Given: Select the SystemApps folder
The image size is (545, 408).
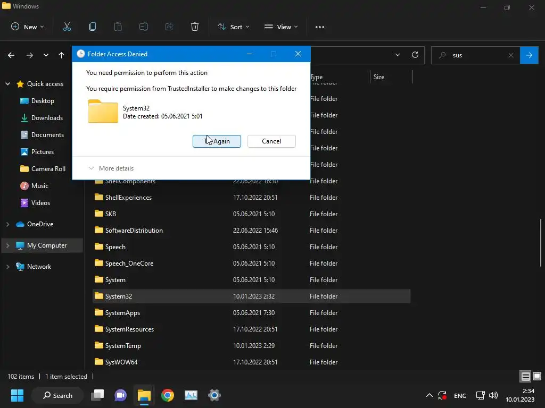Looking at the screenshot, I should 252,312.
